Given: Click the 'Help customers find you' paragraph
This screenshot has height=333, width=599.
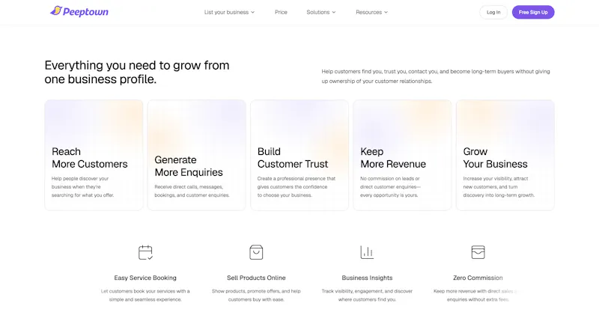Looking at the screenshot, I should point(436,76).
